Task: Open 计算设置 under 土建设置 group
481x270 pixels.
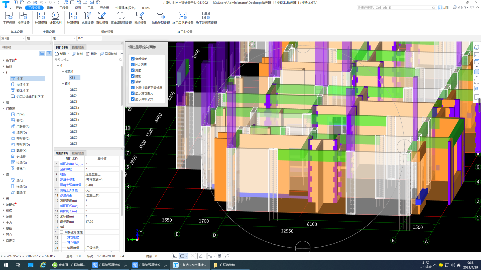Action: coord(41,18)
